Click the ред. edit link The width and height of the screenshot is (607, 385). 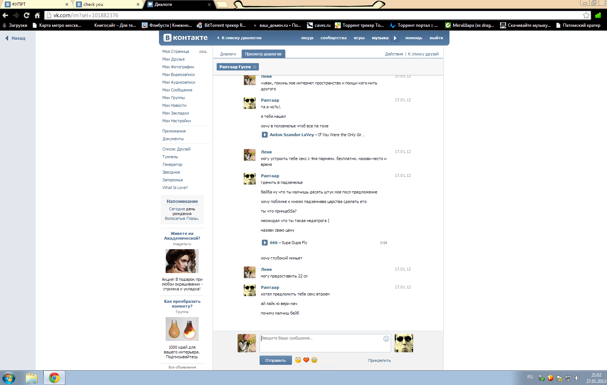click(x=203, y=51)
